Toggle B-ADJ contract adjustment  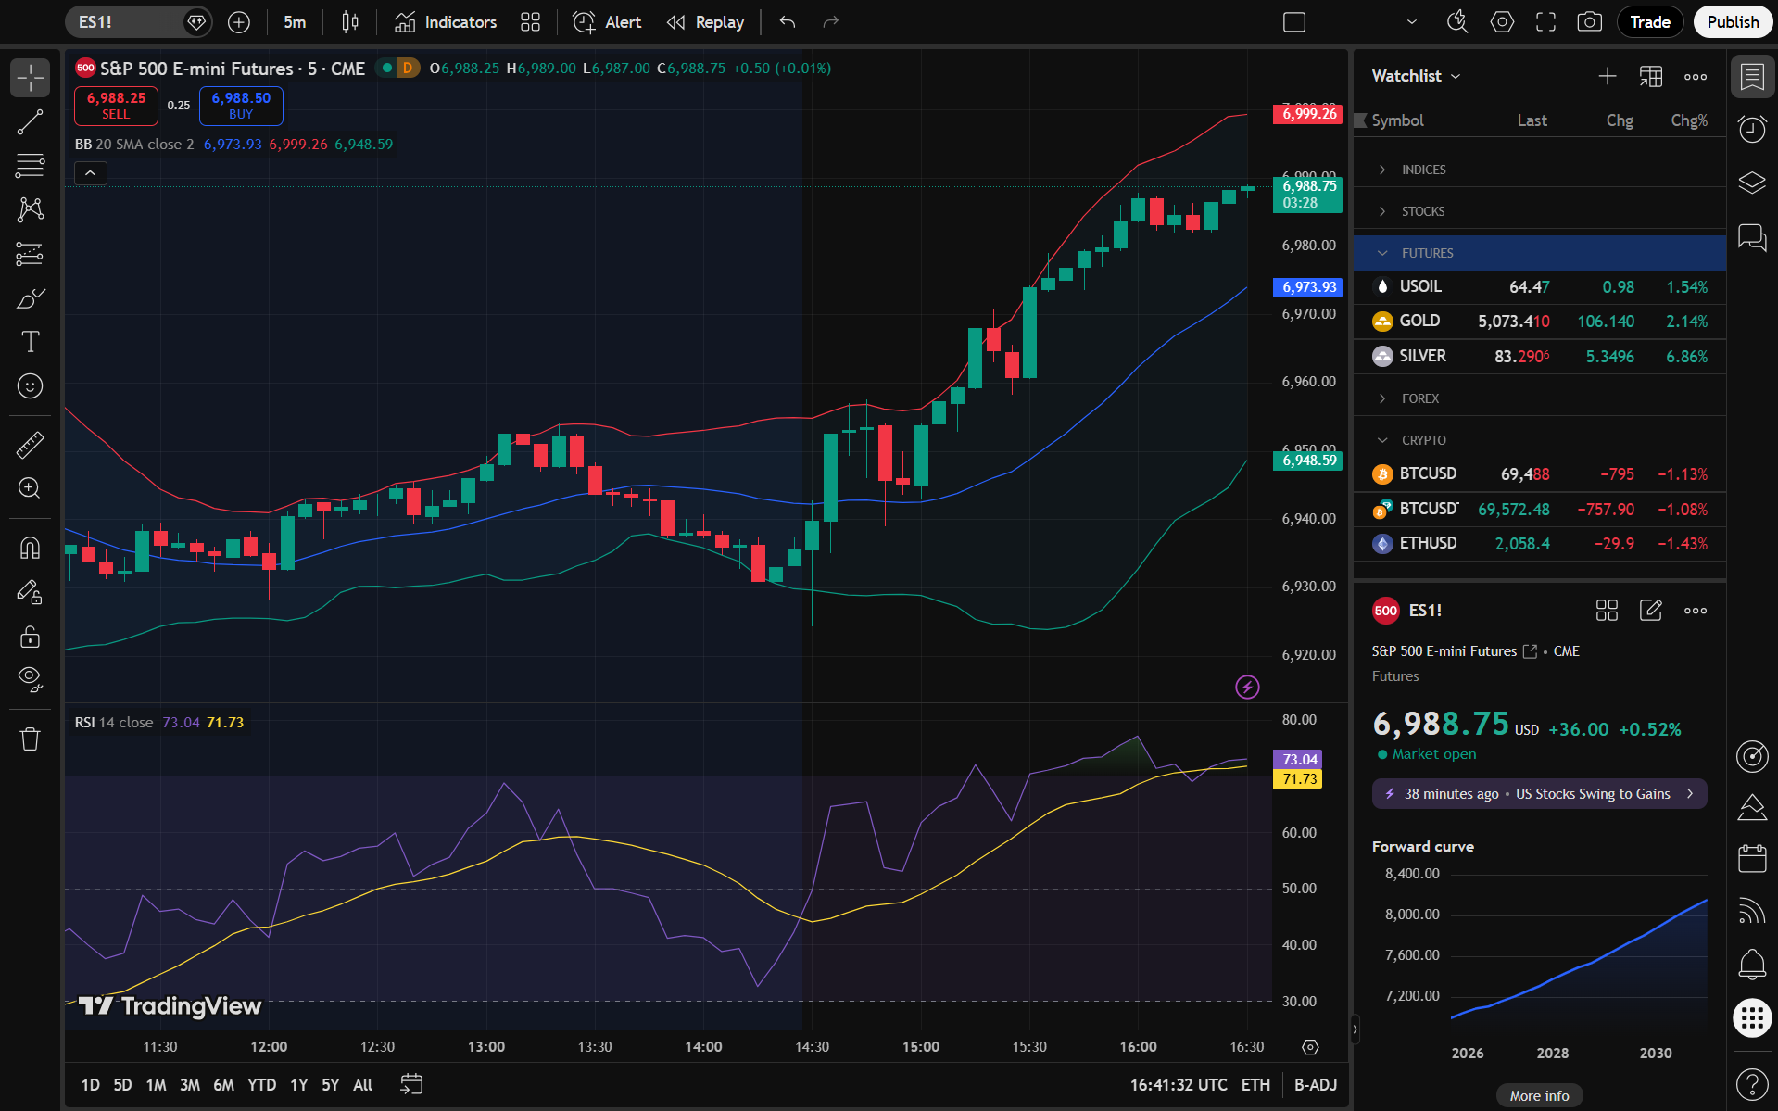(x=1315, y=1084)
